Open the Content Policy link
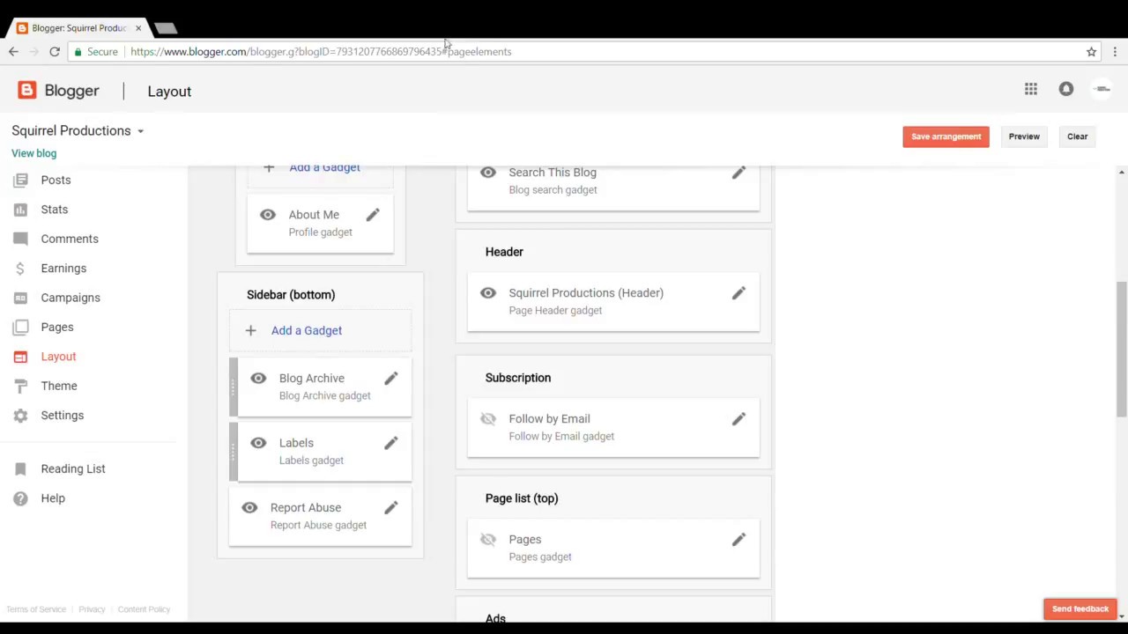This screenshot has width=1128, height=634. tap(144, 609)
